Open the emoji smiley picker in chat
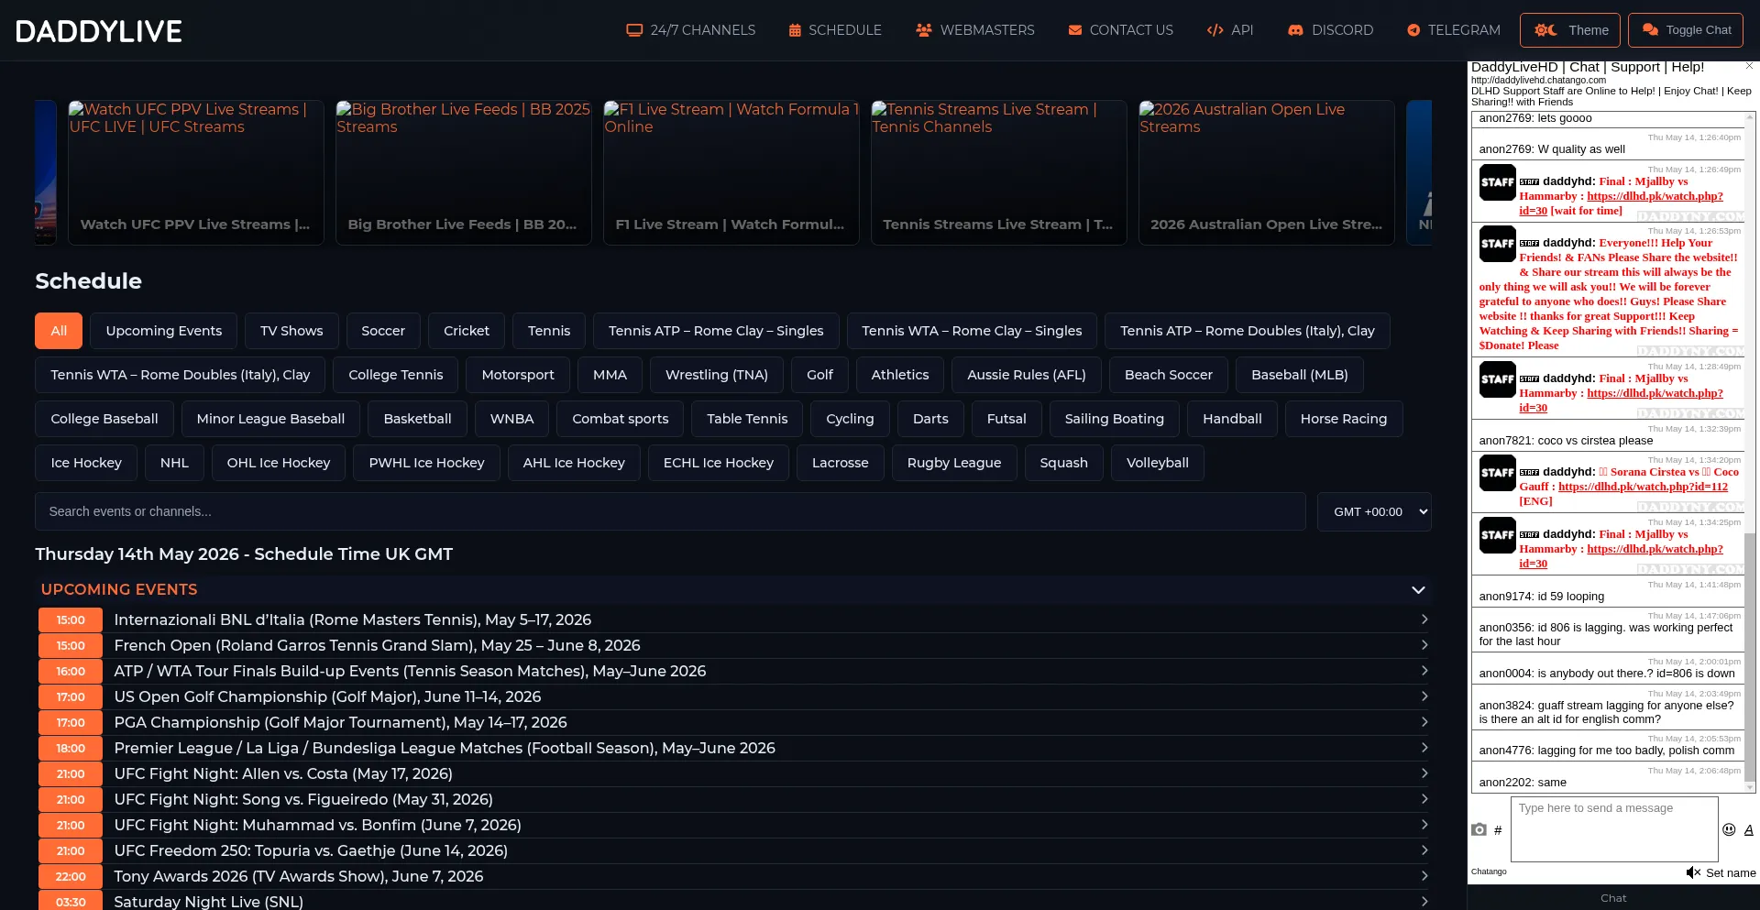The width and height of the screenshot is (1760, 910). 1729,829
